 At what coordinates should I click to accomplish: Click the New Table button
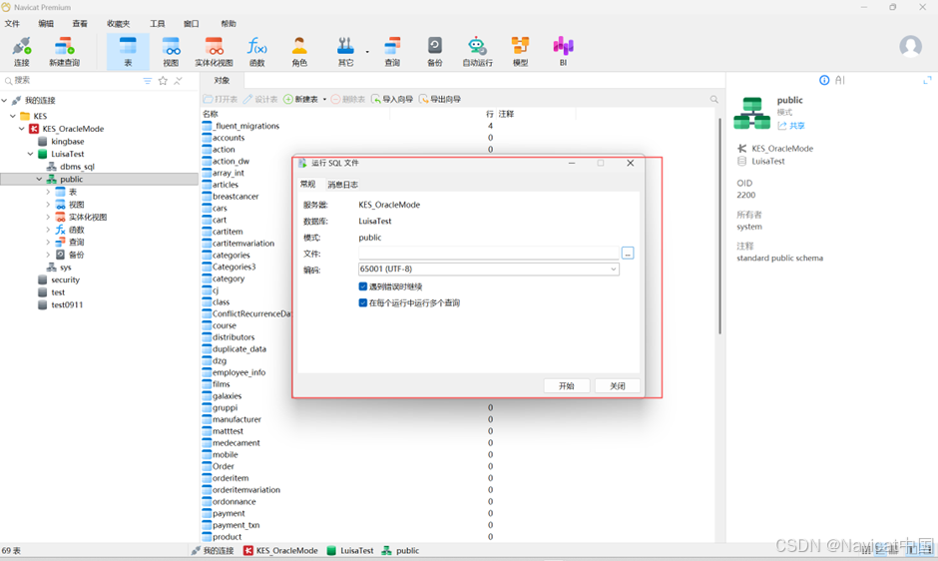pos(301,100)
